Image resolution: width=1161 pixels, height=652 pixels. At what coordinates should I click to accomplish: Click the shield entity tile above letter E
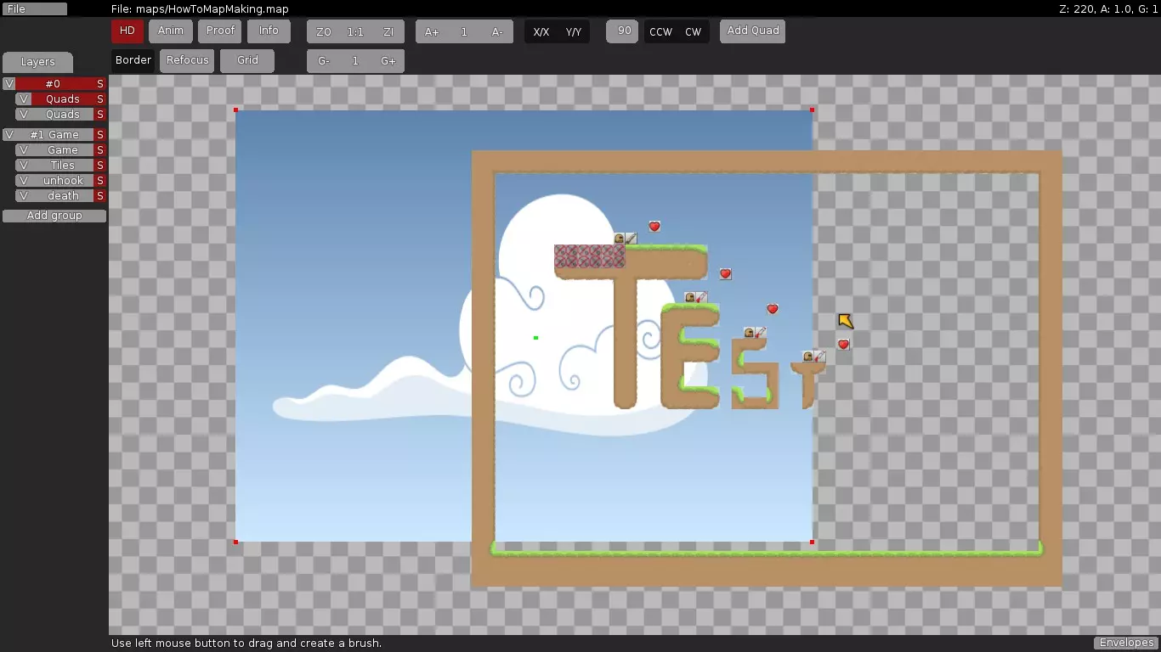click(x=690, y=297)
